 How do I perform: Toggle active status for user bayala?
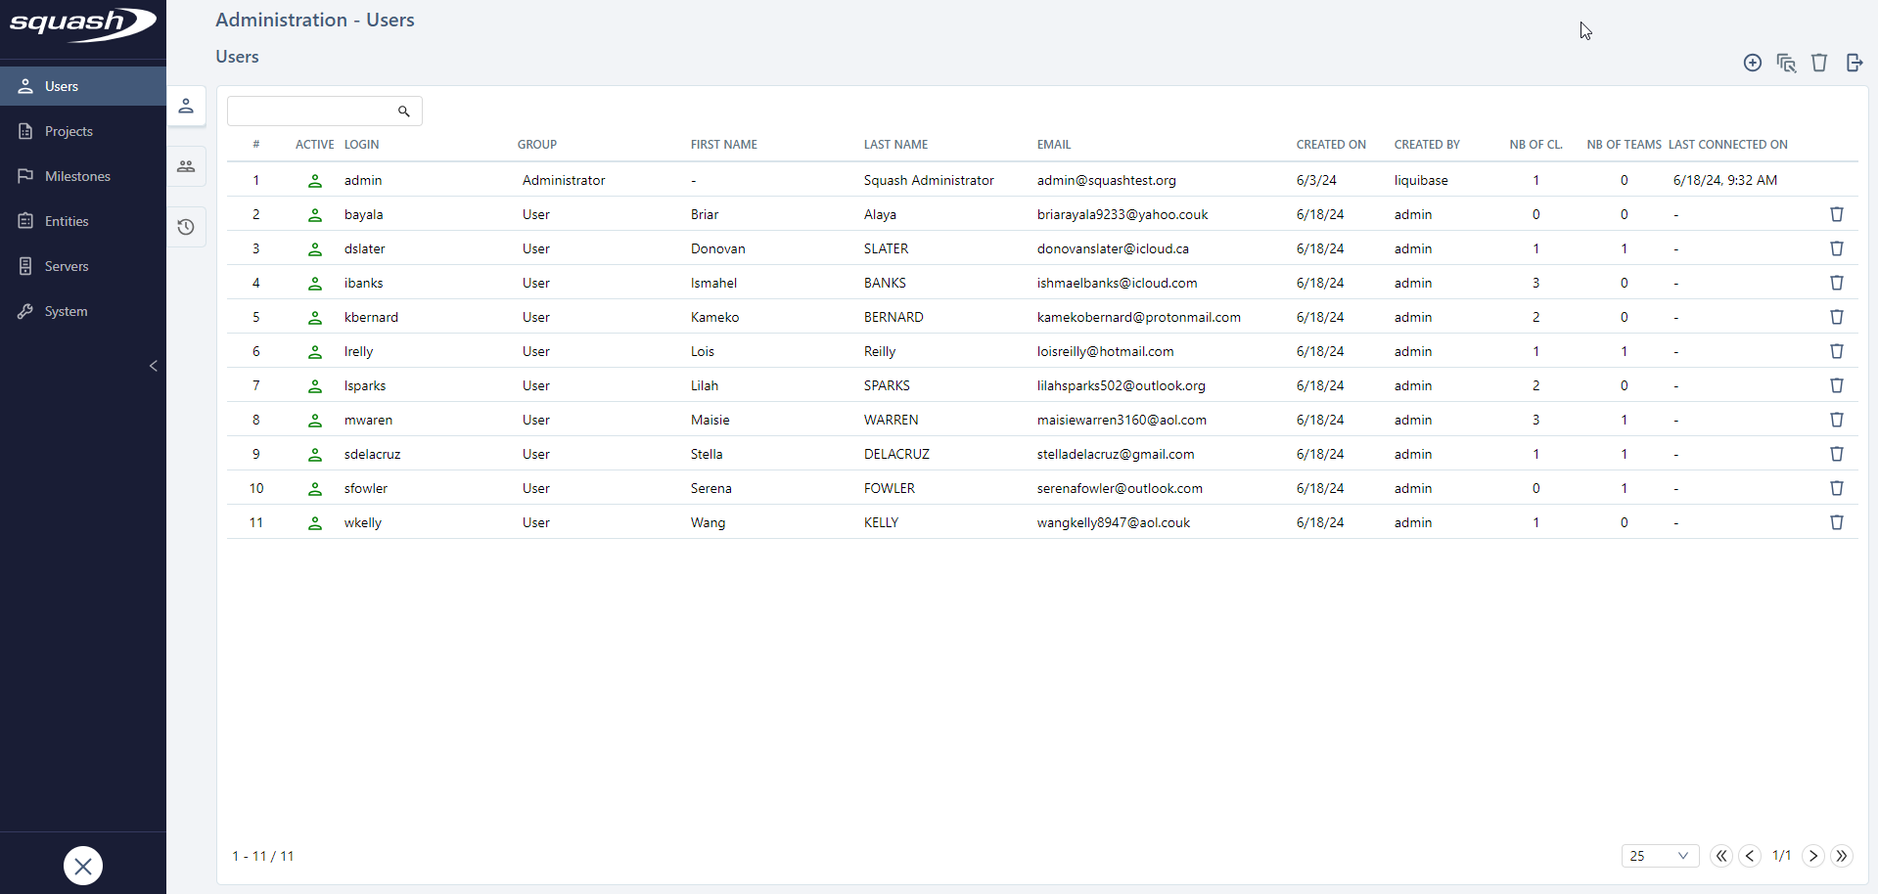click(x=314, y=214)
